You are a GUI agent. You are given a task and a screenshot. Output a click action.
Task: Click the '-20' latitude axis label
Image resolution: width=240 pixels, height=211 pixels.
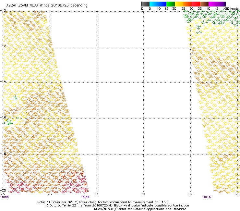tap(3, 190)
